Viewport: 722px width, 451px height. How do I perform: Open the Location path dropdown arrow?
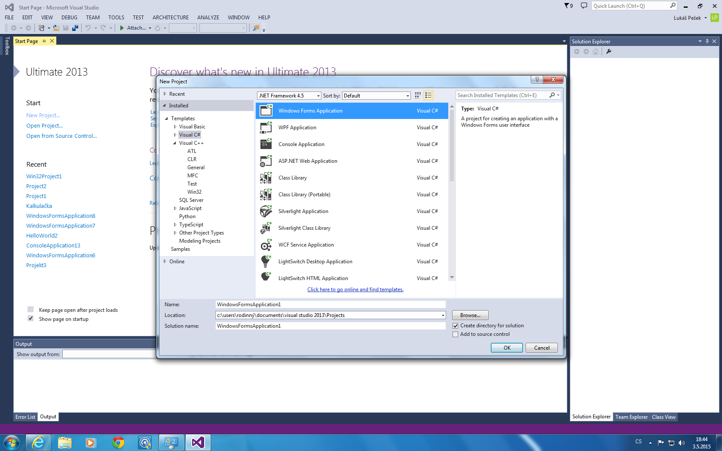[x=443, y=315]
